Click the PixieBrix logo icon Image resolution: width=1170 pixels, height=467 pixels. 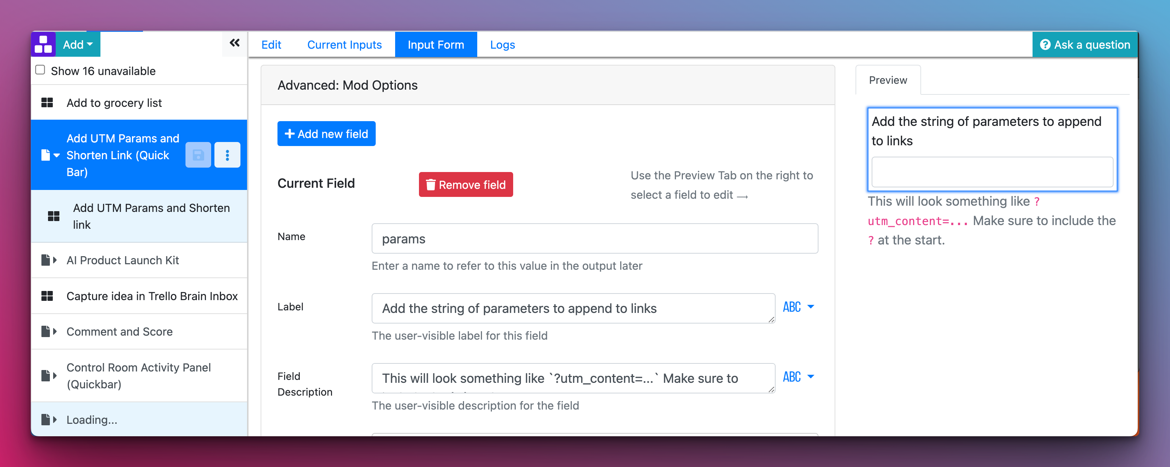pyautogui.click(x=43, y=44)
